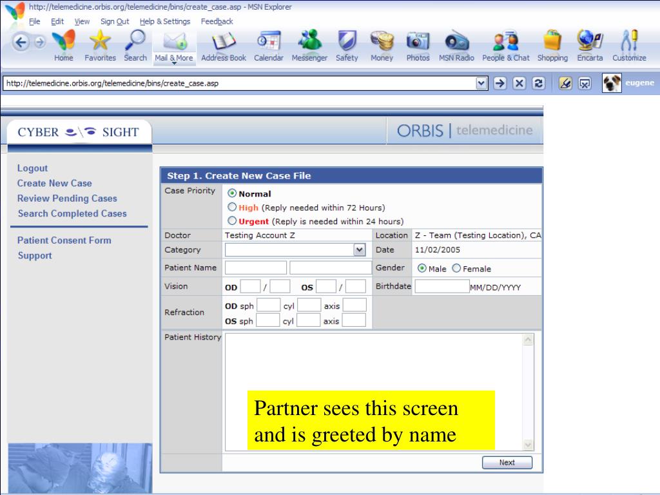Choose Female gender radio button
660x495 pixels.
[x=456, y=269]
